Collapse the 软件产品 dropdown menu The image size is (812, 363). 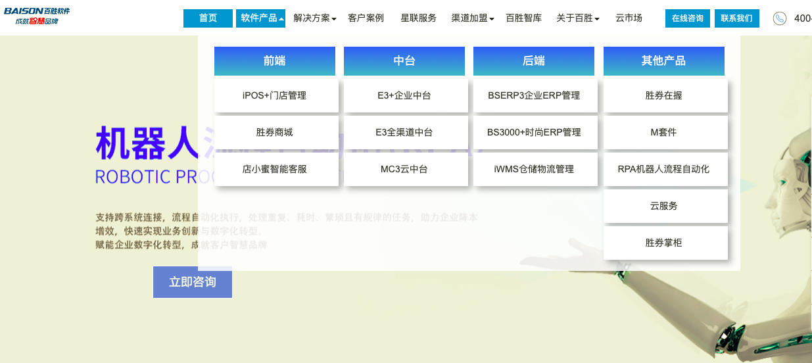coord(260,18)
